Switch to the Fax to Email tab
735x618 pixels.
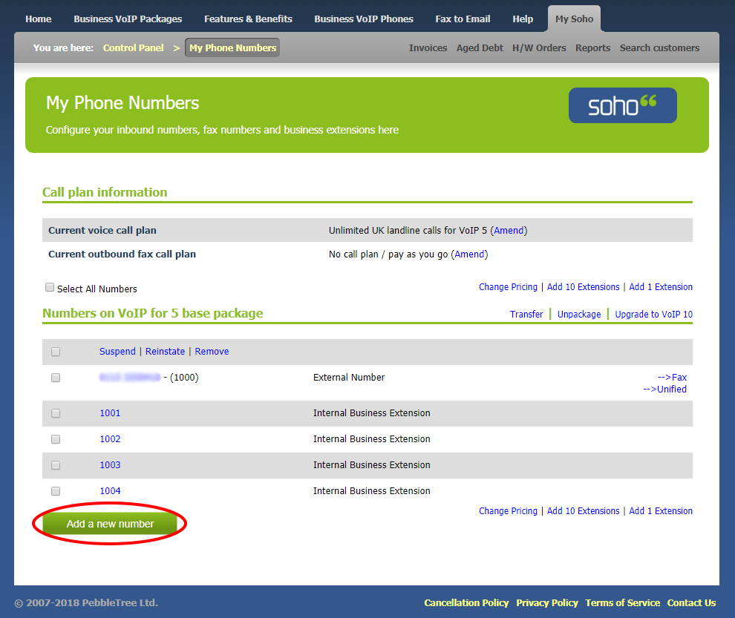pos(463,19)
